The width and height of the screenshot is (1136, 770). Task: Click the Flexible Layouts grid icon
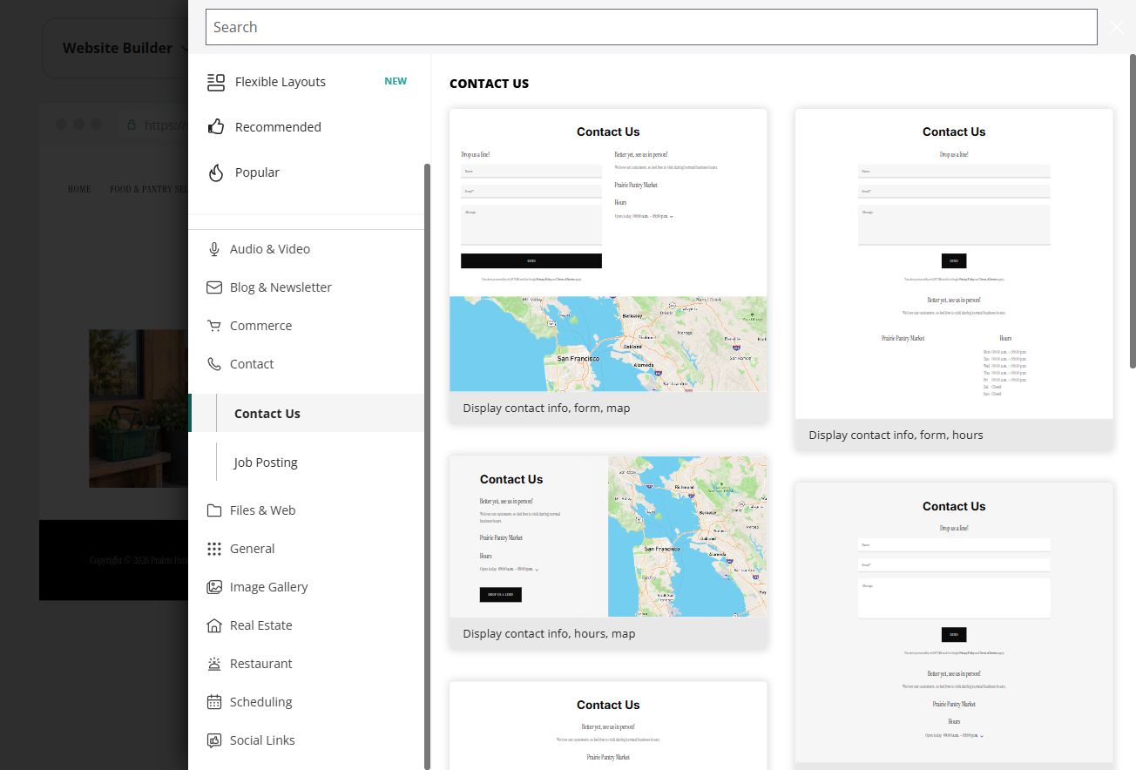(x=215, y=82)
